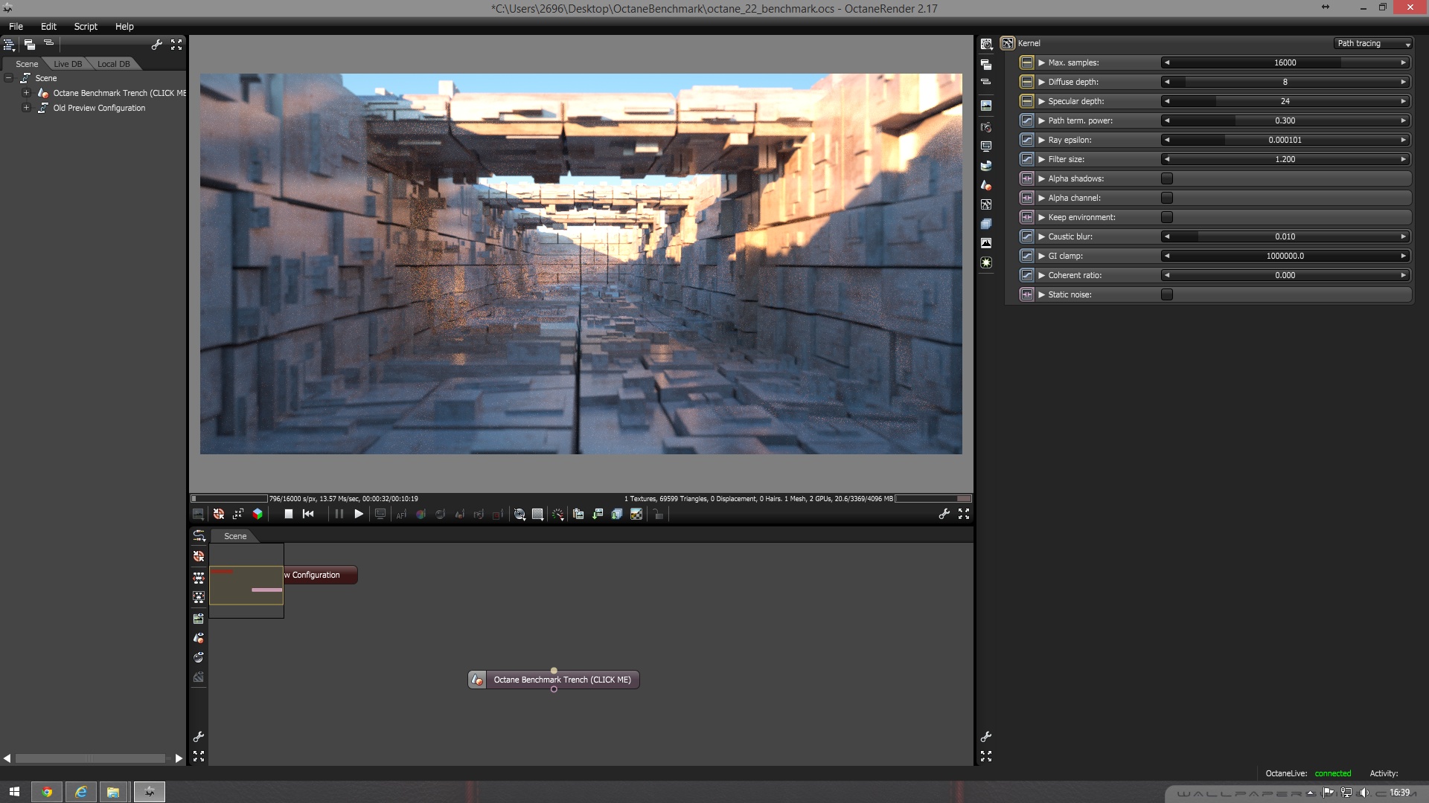Click the alpha checkerboard background icon
The height and width of the screenshot is (803, 1429).
pos(636,514)
